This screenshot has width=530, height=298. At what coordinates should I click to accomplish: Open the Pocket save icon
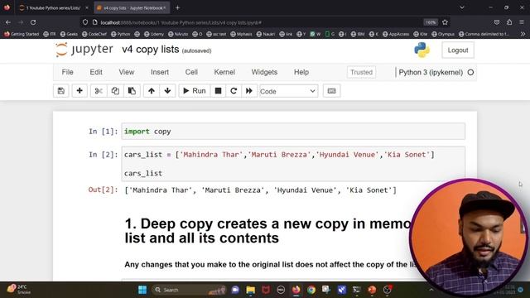click(497, 22)
